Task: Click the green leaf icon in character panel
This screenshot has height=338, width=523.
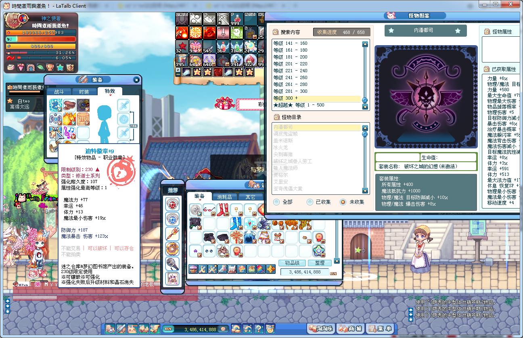Action: coord(41,67)
